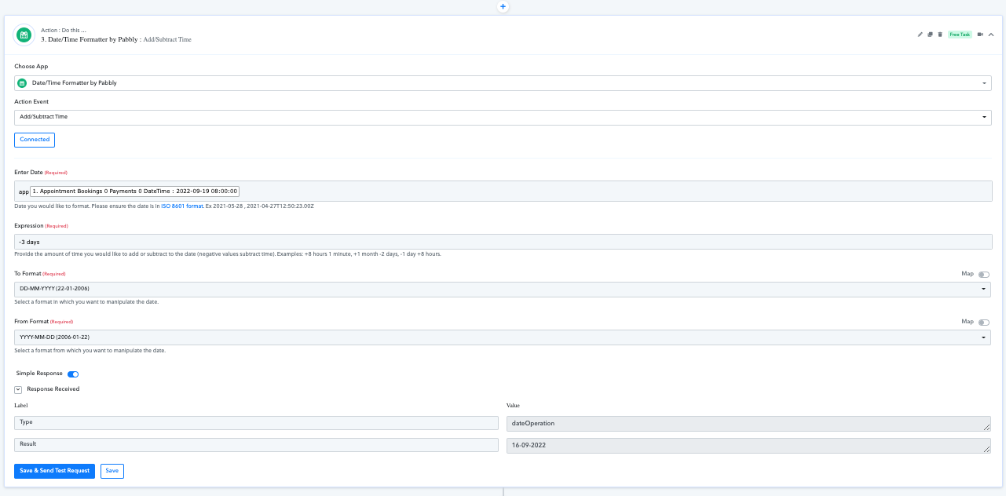Collapse the action step with the chevron
This screenshot has width=1006, height=496.
pos(991,35)
